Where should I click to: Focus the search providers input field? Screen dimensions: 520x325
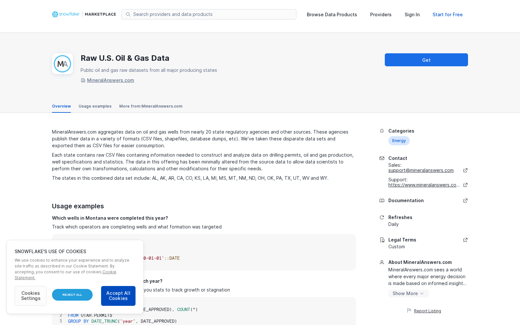click(209, 14)
